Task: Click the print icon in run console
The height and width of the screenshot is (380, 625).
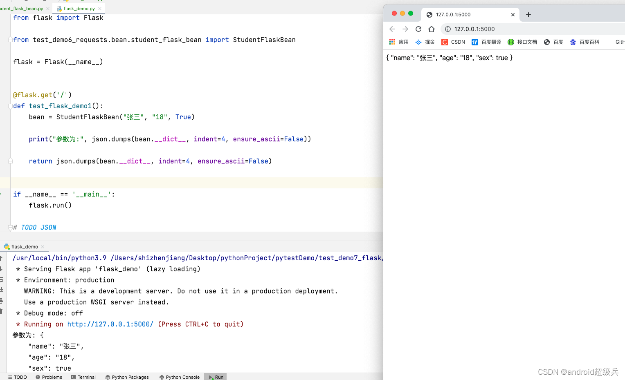Action: [1, 301]
